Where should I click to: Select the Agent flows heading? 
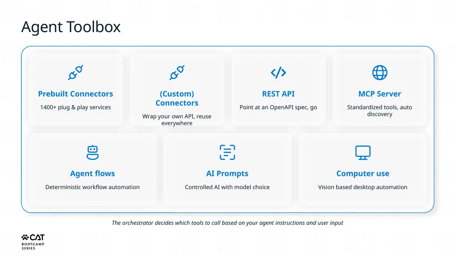tap(93, 173)
